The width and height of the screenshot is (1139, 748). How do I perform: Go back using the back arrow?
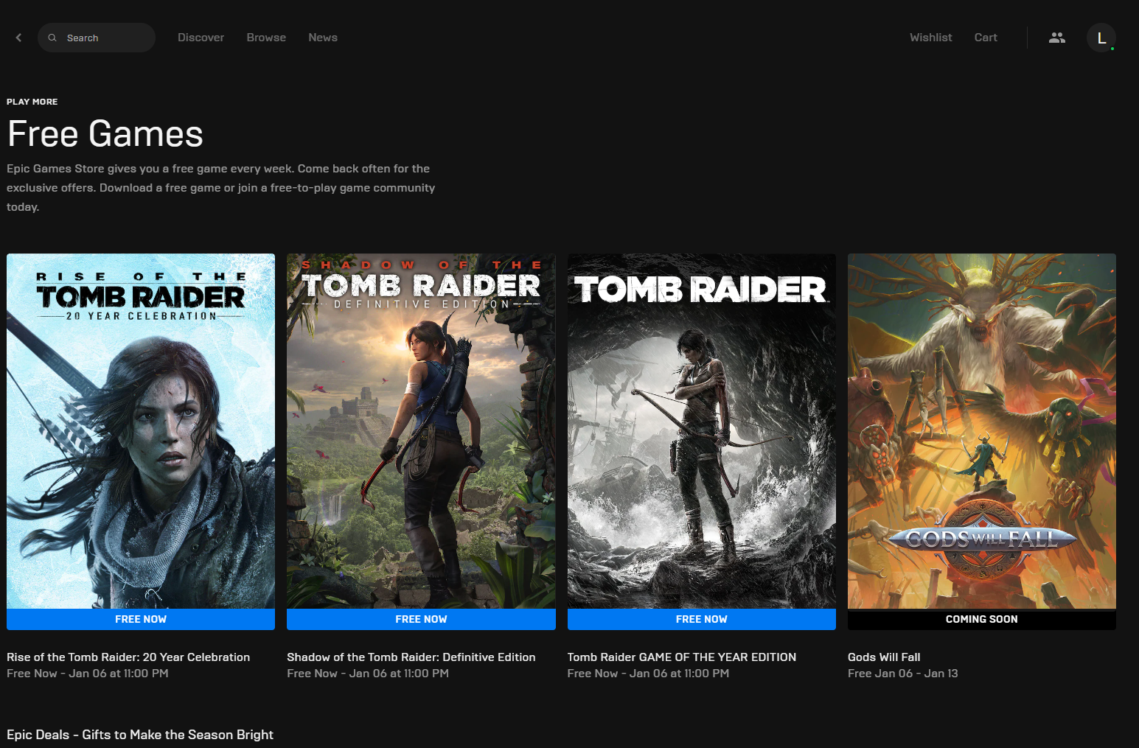click(18, 38)
